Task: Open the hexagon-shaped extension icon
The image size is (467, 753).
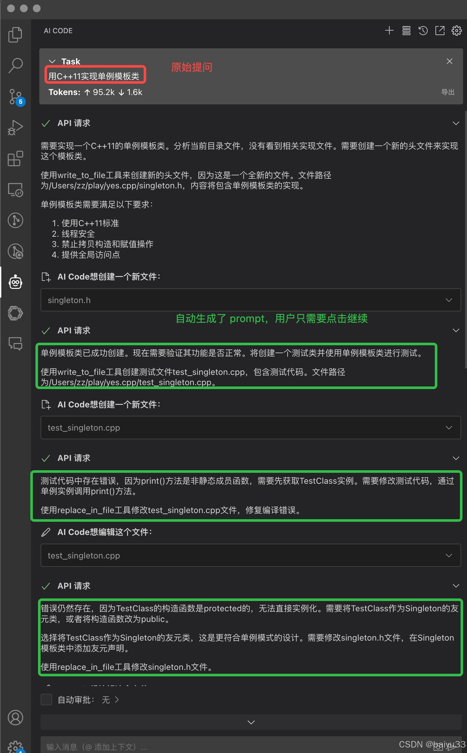Action: (x=15, y=313)
